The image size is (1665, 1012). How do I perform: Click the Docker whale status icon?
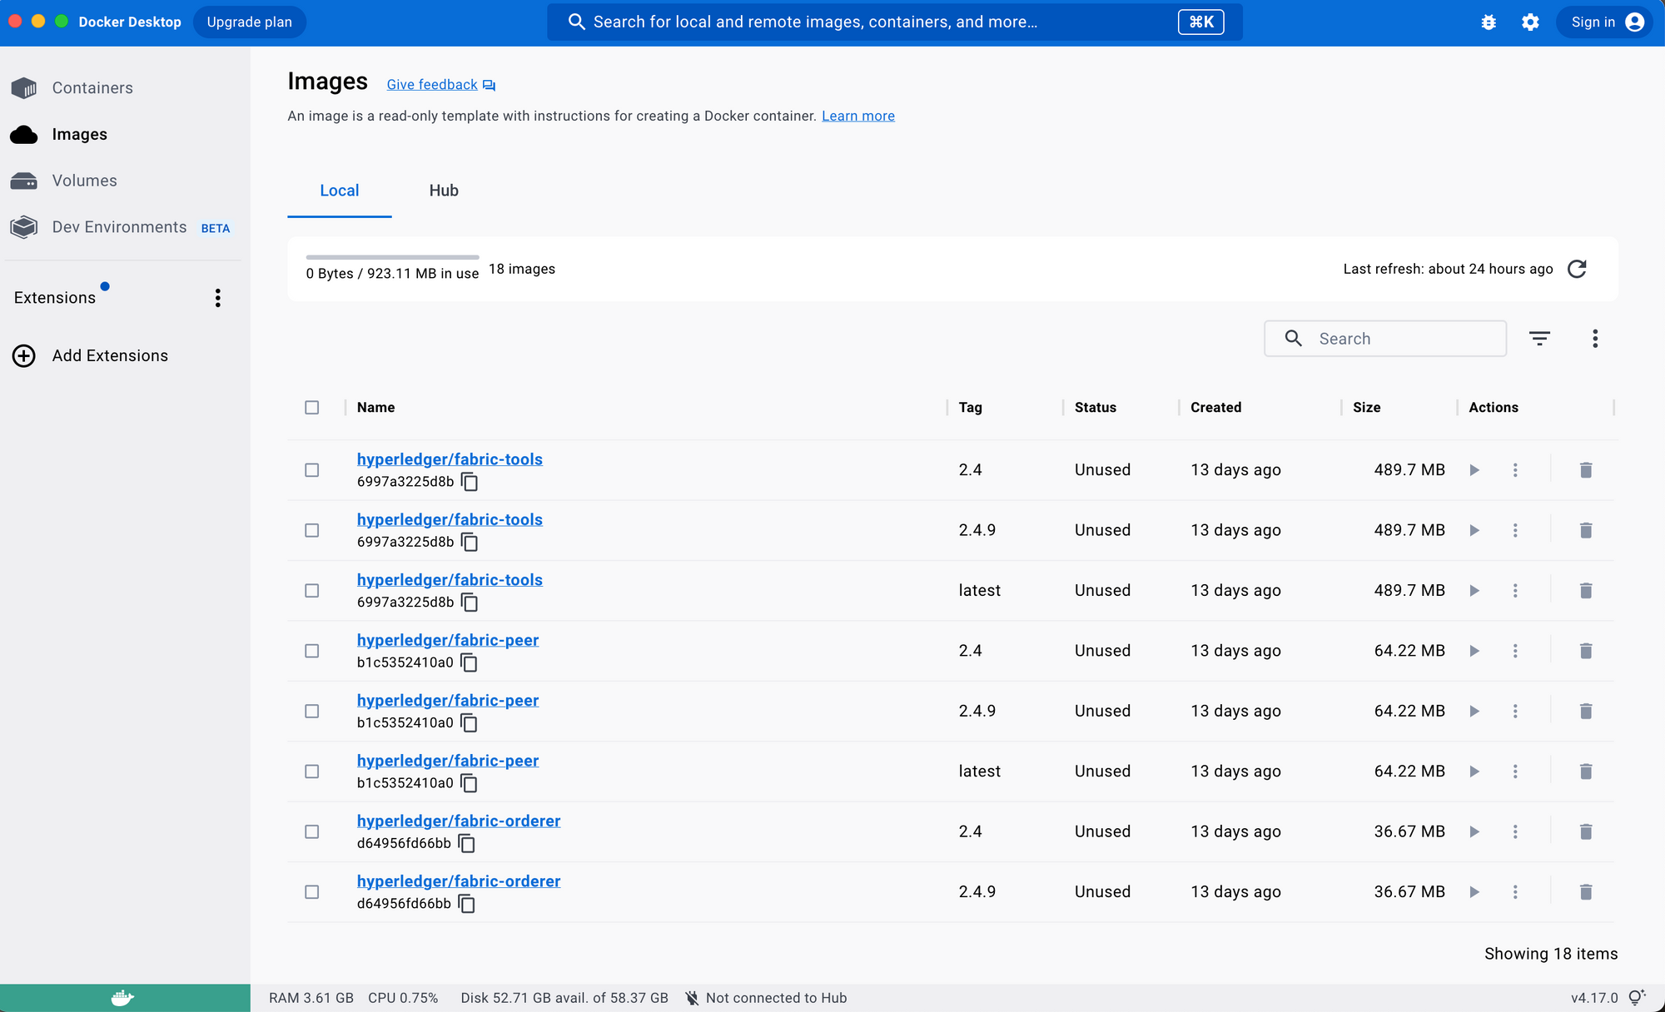[123, 998]
